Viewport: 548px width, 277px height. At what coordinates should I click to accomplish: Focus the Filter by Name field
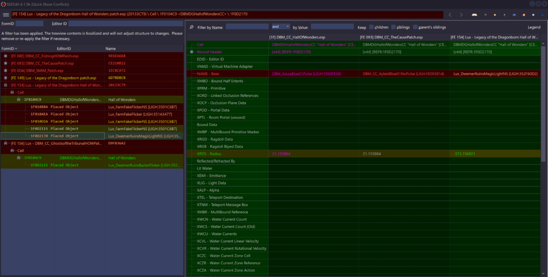[247, 27]
